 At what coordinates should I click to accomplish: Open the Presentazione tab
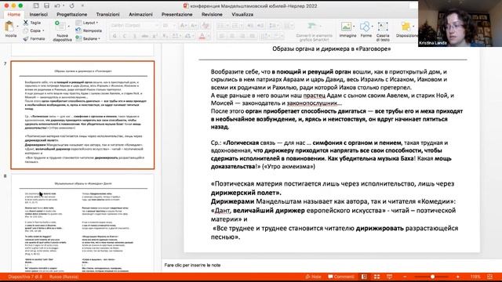coord(176,14)
